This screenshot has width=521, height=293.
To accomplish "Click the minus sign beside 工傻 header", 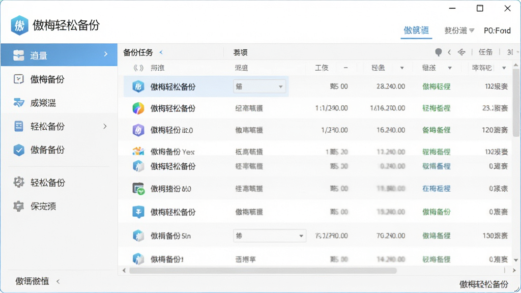I will click(345, 68).
